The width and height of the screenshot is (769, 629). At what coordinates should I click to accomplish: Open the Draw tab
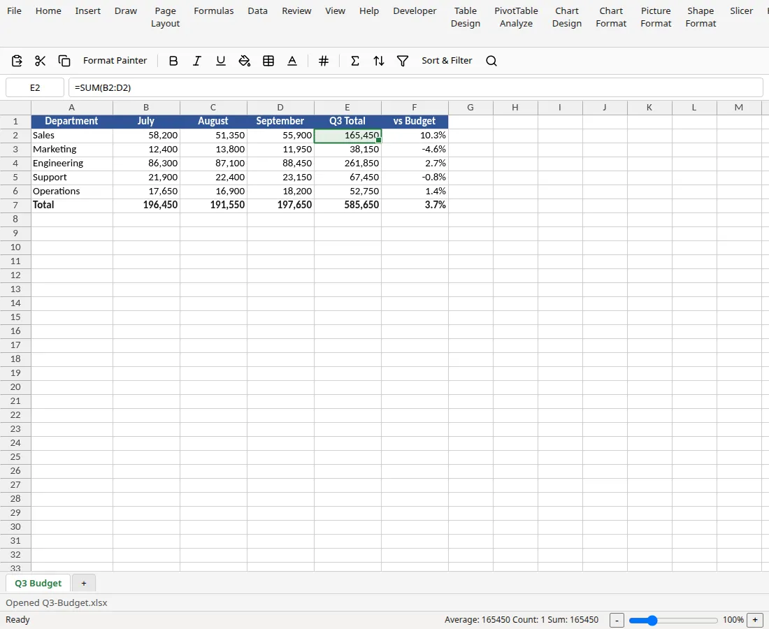tap(126, 10)
